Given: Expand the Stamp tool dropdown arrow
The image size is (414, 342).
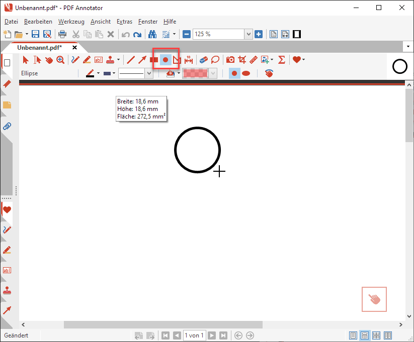Looking at the screenshot, I should 118,60.
